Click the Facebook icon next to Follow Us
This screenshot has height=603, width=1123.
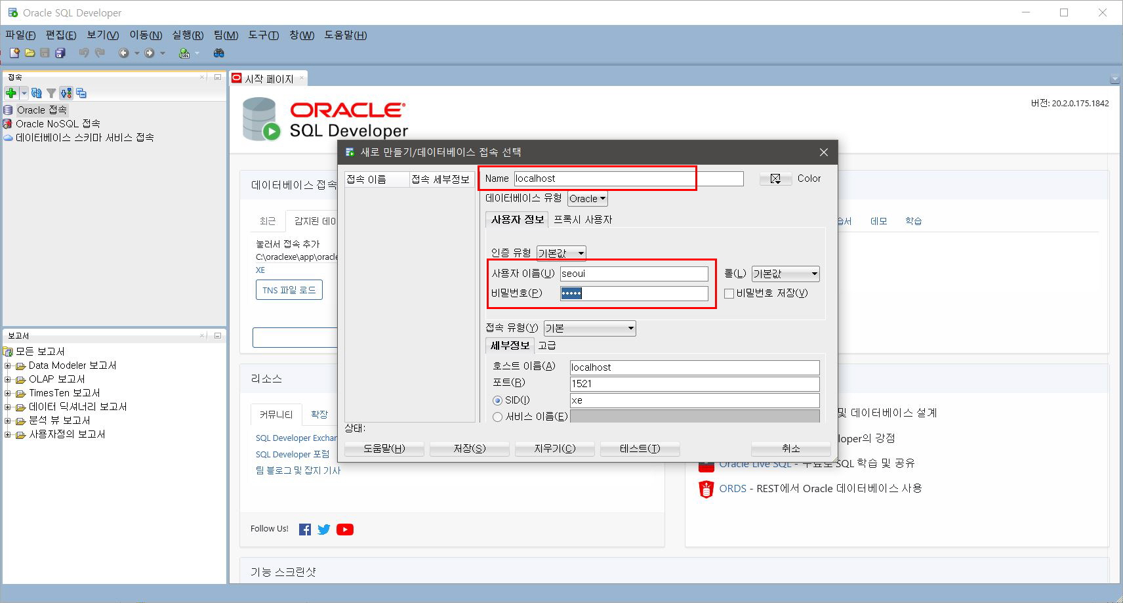pyautogui.click(x=305, y=530)
